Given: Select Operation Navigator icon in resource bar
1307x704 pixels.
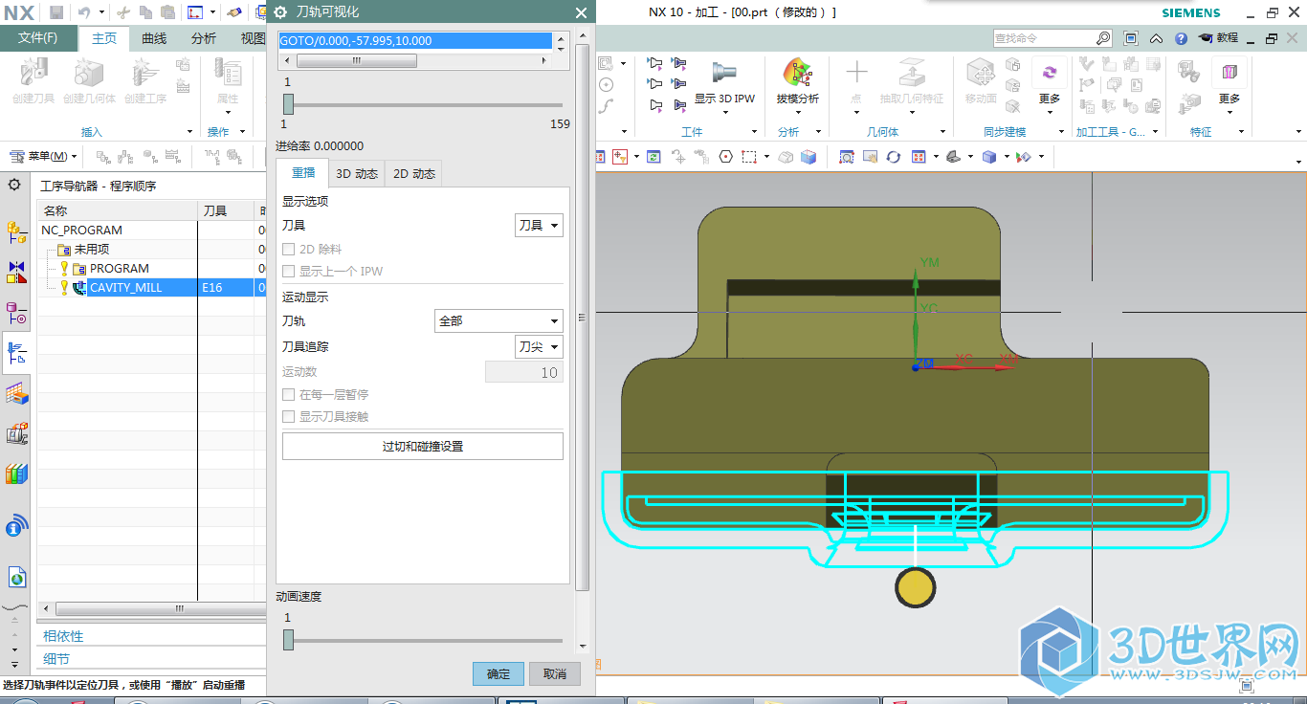Looking at the screenshot, I should coord(16,353).
